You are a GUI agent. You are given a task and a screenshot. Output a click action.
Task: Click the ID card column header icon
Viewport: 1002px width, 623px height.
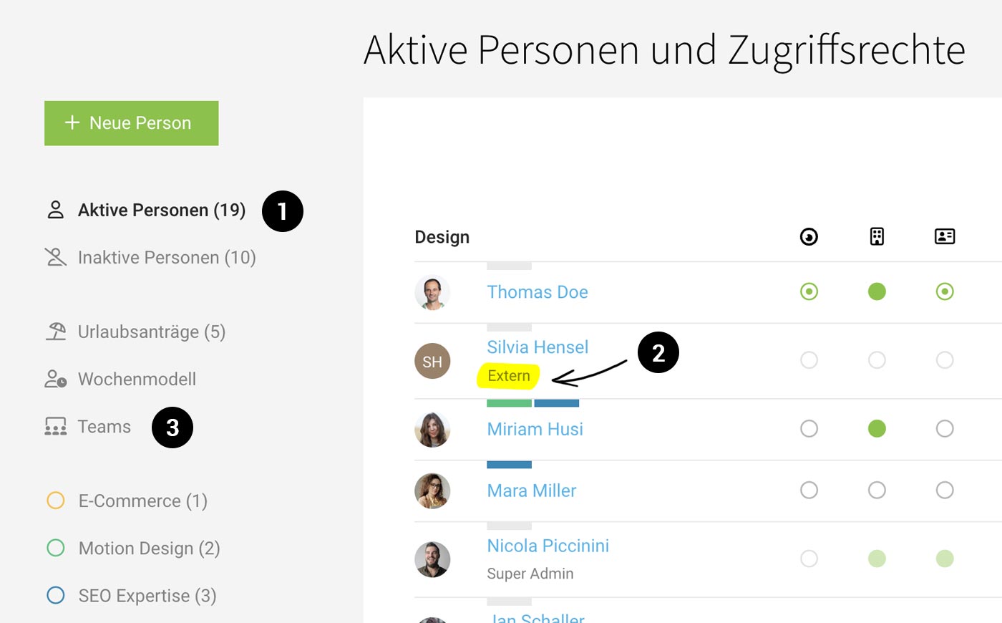click(945, 236)
